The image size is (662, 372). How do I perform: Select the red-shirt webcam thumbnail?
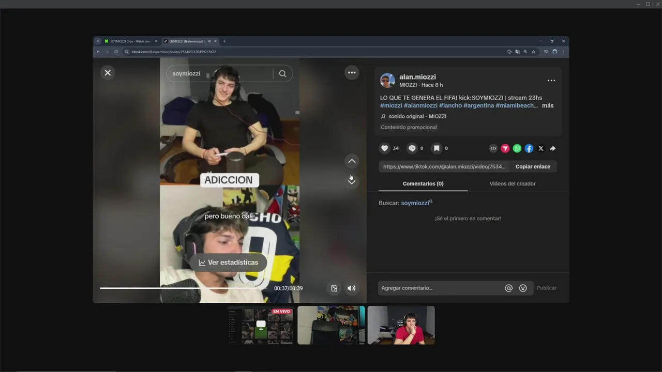(401, 325)
